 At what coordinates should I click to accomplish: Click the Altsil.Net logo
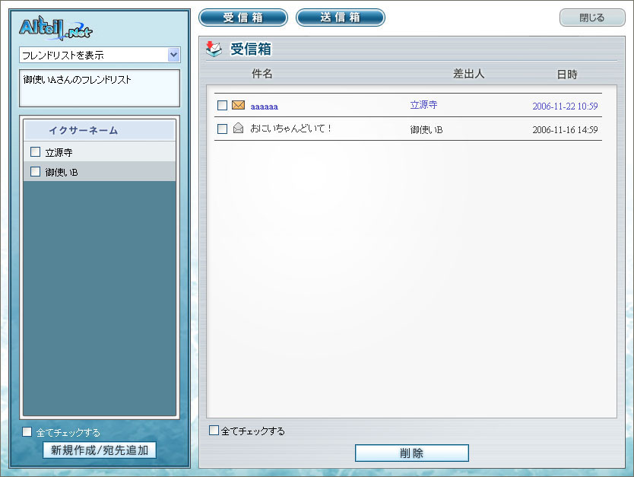click(x=56, y=29)
